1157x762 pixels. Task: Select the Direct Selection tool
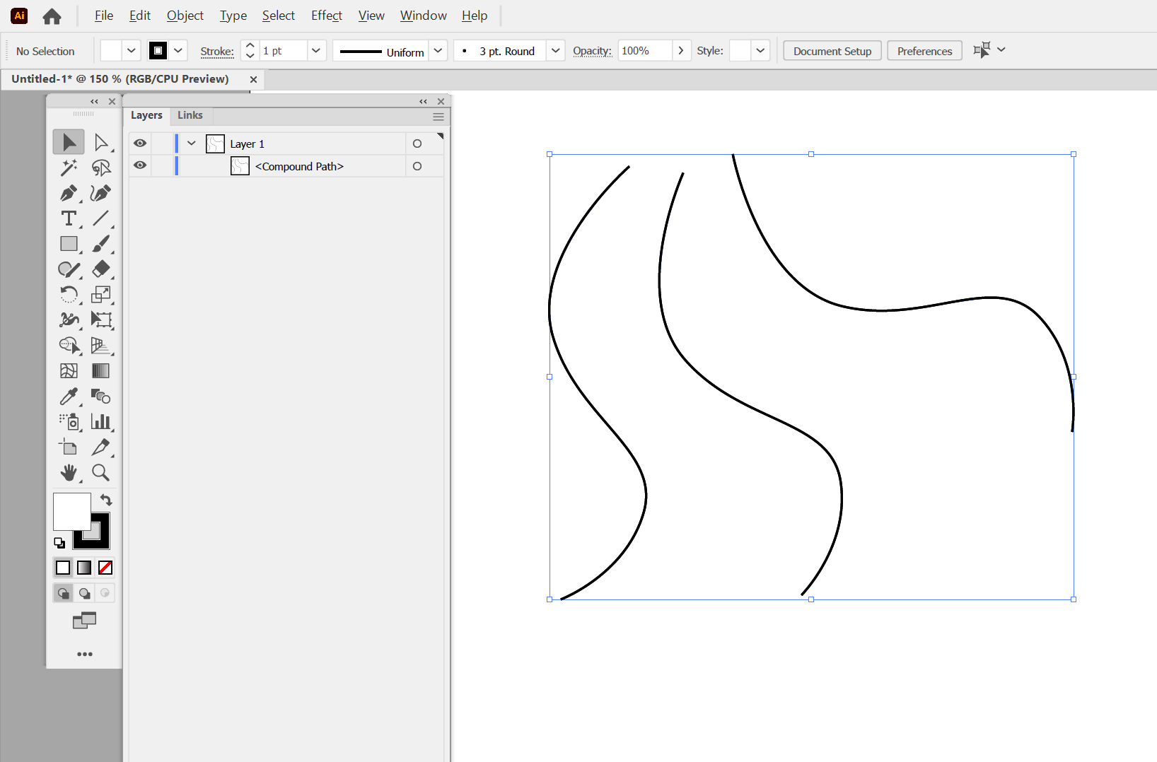coord(102,141)
